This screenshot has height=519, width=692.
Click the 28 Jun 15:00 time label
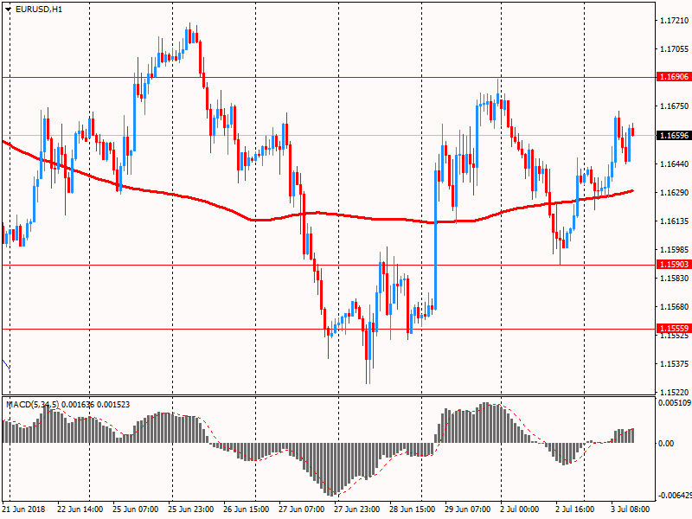pos(413,509)
